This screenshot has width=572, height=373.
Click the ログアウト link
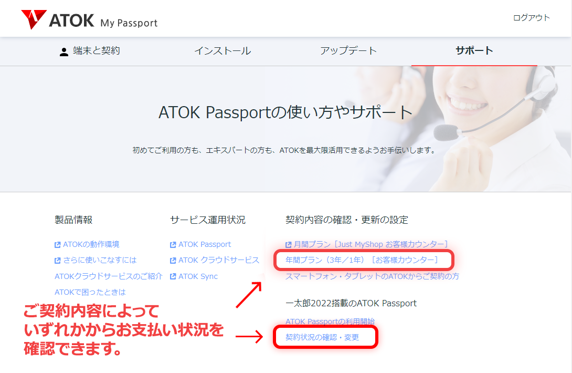[x=531, y=18]
